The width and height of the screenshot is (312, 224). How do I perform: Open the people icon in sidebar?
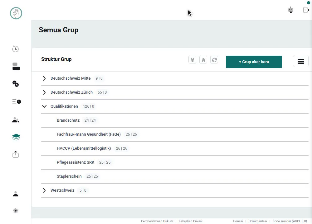click(x=16, y=120)
